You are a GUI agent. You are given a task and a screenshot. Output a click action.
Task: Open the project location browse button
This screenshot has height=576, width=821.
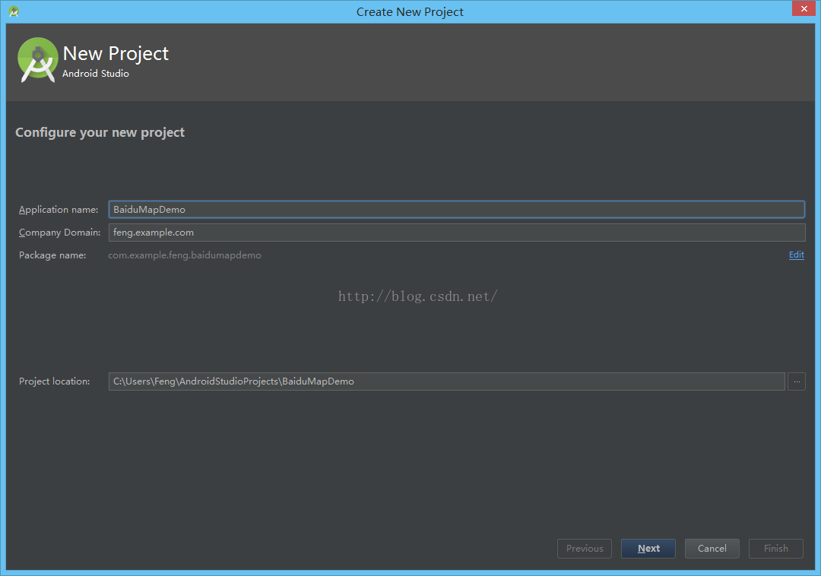797,381
